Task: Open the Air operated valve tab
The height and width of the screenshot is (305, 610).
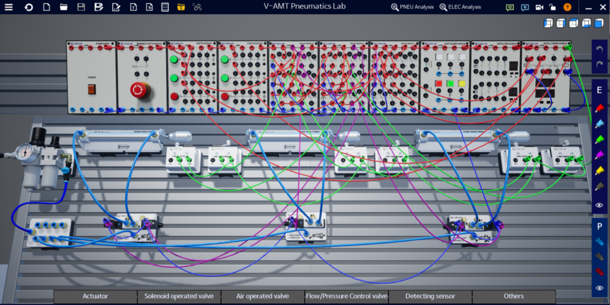Action: (x=263, y=297)
